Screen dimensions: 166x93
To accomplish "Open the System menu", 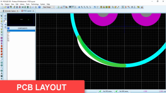I will click(43, 4).
